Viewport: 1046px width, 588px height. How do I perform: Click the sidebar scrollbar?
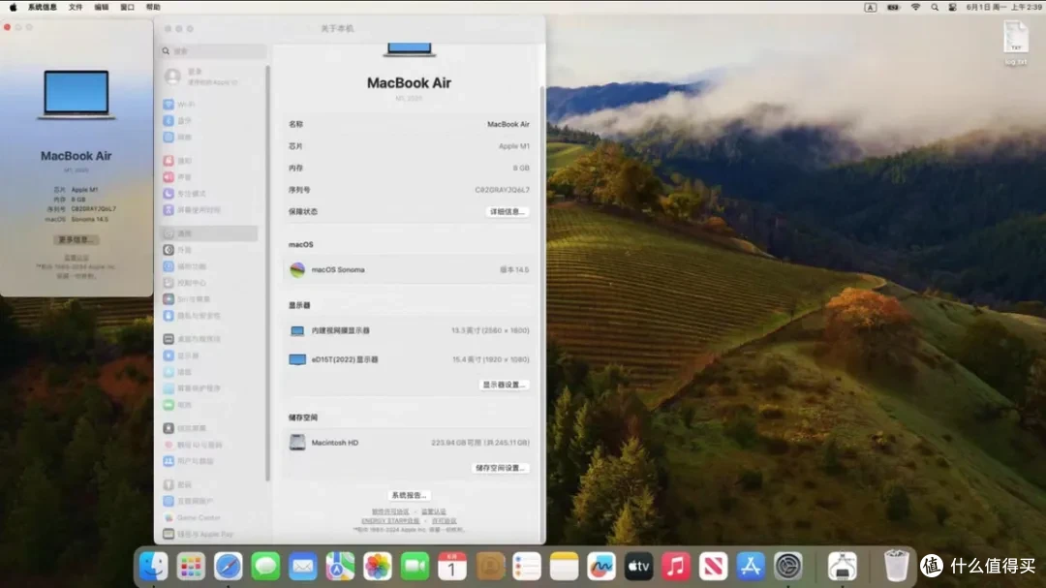[x=267, y=272]
